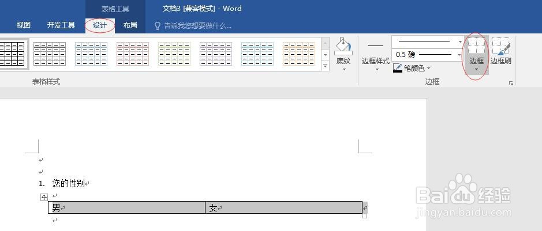Apply the sixth gray table style thumbnail
Viewport: 542px width, 231px height.
(x=215, y=54)
